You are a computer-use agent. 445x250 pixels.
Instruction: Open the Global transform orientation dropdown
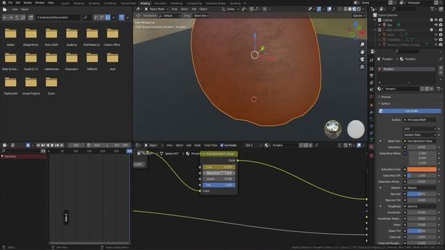tap(230, 9)
